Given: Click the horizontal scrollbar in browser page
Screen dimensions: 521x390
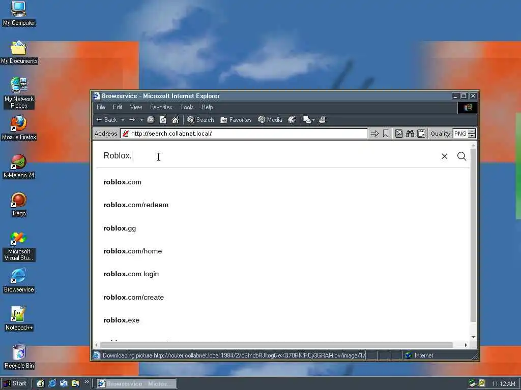Looking at the screenshot, I should (x=276, y=345).
